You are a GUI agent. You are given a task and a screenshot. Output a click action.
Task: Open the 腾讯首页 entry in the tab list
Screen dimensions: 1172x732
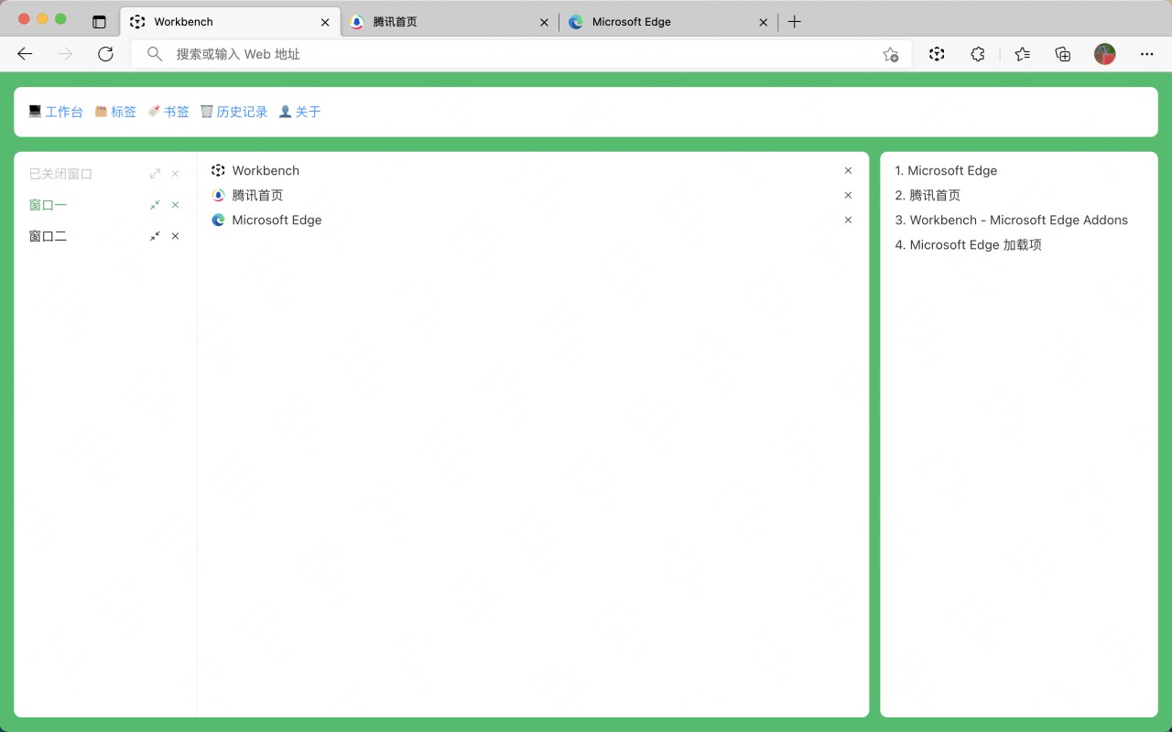(x=257, y=195)
